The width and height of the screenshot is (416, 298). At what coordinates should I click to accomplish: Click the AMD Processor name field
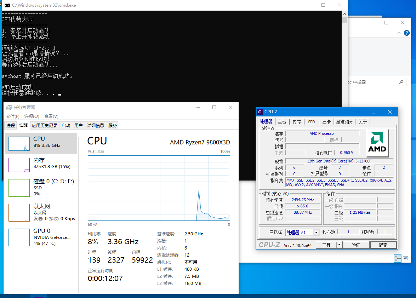[x=322, y=133]
